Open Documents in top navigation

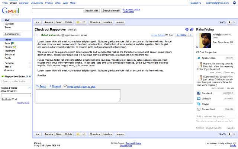37,3
